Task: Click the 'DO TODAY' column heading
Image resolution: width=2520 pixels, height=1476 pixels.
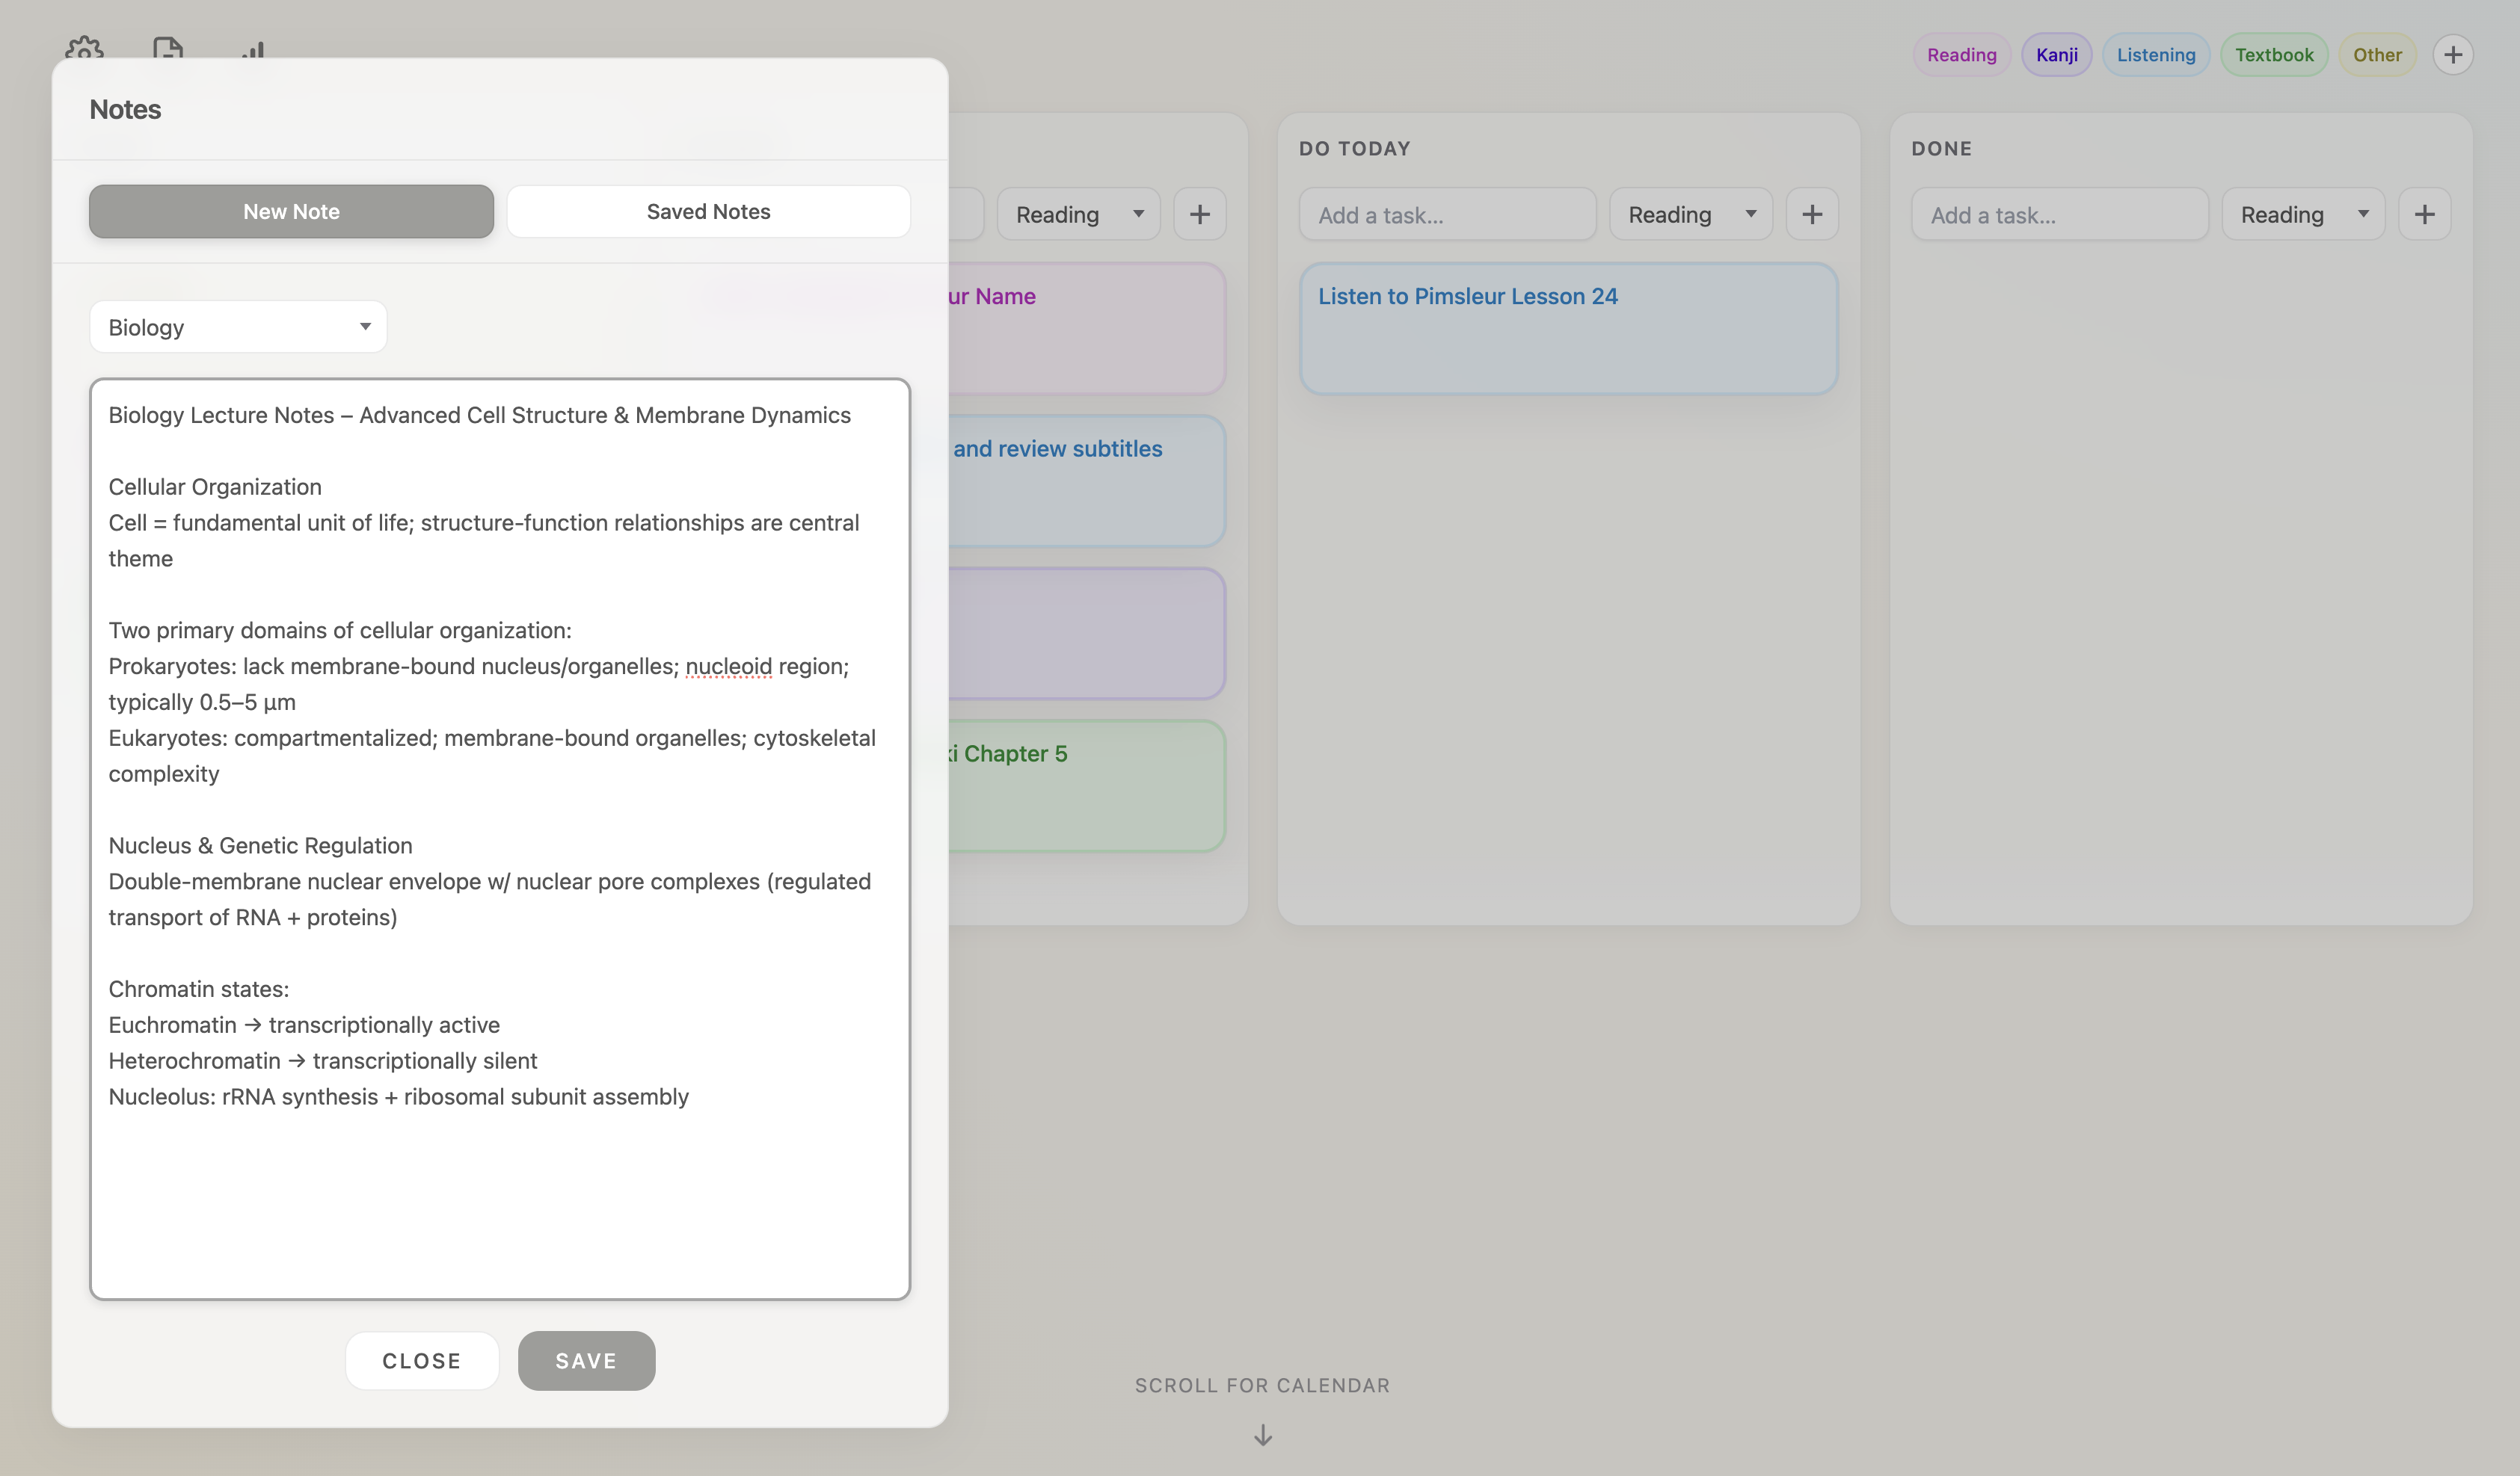Action: coord(1355,149)
